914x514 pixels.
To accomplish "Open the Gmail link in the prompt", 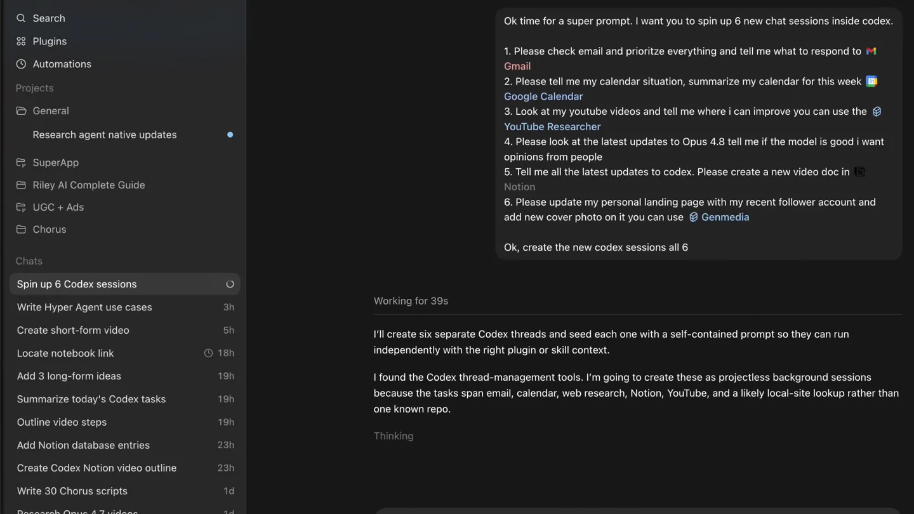I will 517,66.
